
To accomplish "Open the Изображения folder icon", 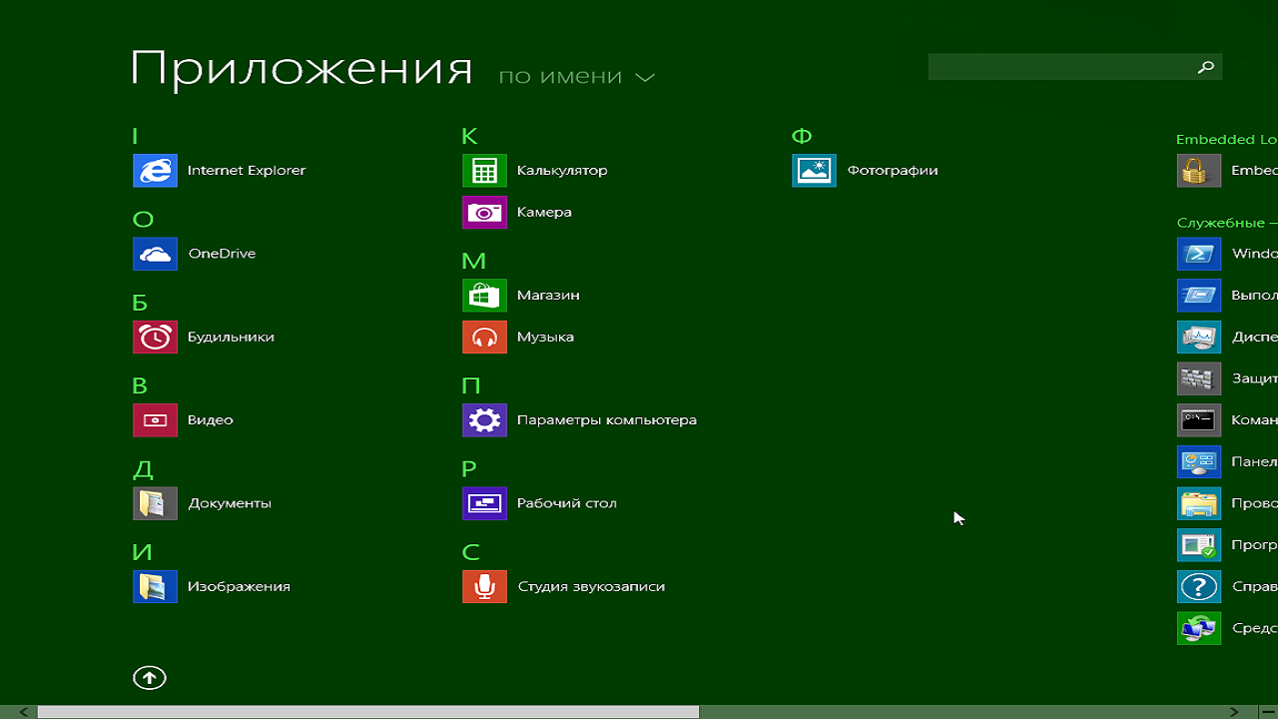I will click(155, 587).
